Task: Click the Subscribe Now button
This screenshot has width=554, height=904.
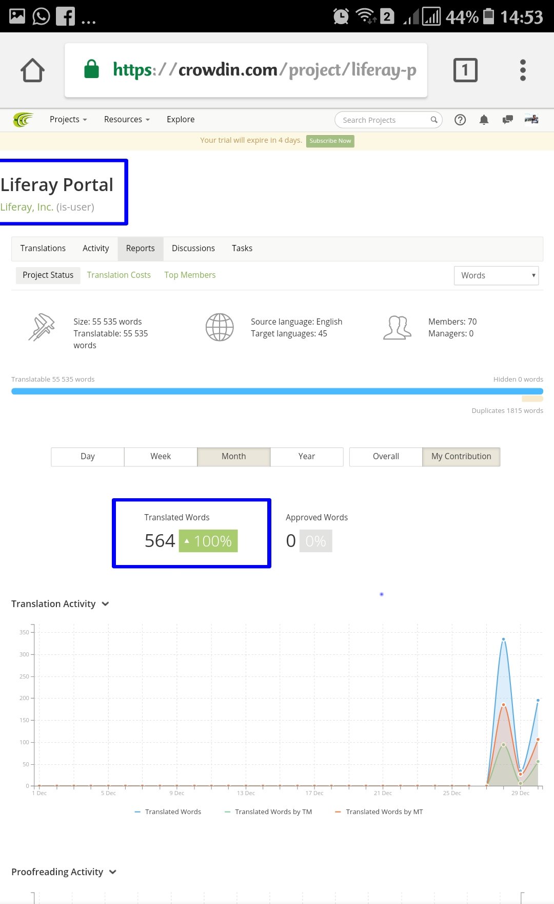Action: coord(330,141)
